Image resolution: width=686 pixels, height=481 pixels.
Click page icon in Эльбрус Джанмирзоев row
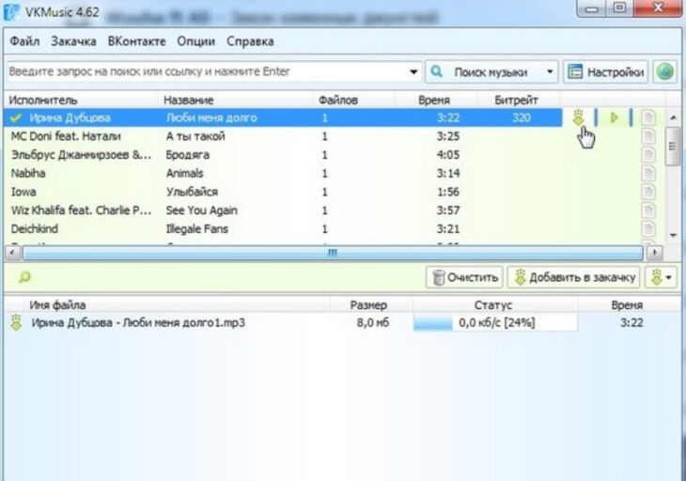coord(648,155)
